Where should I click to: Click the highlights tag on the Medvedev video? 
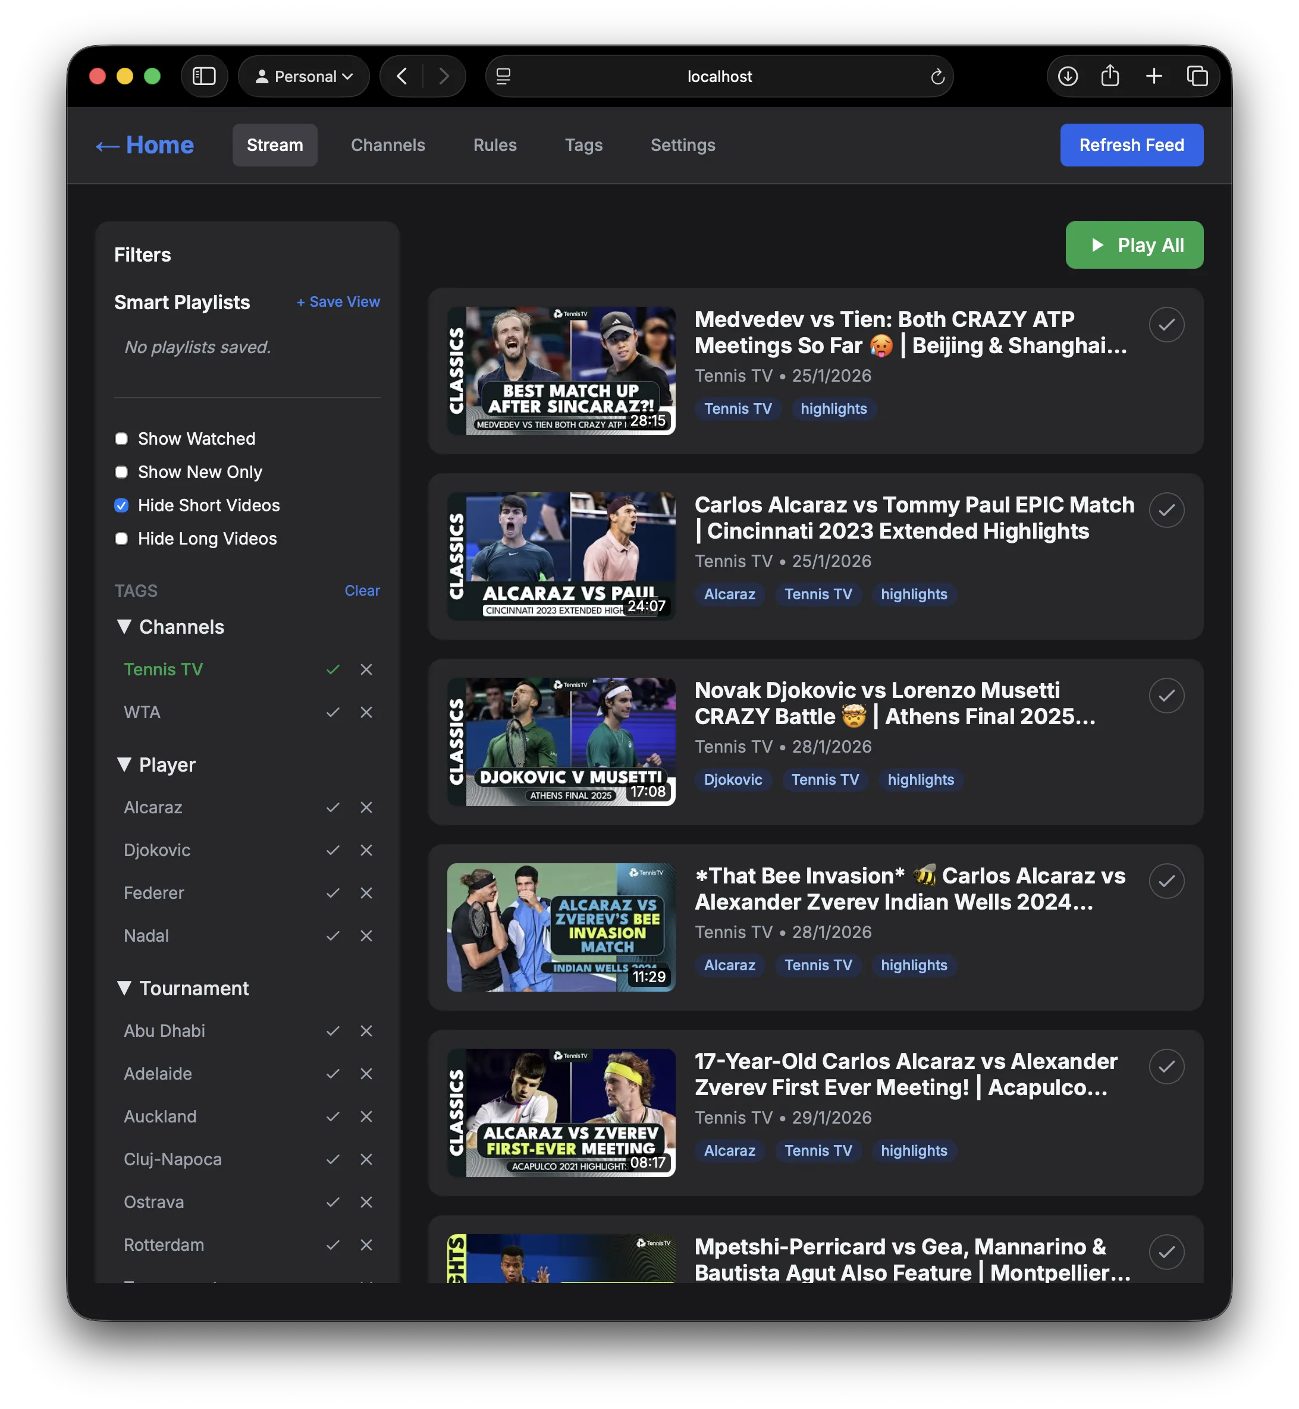pos(834,409)
